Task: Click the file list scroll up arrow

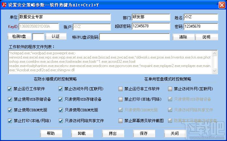Action: click(x=214, y=53)
